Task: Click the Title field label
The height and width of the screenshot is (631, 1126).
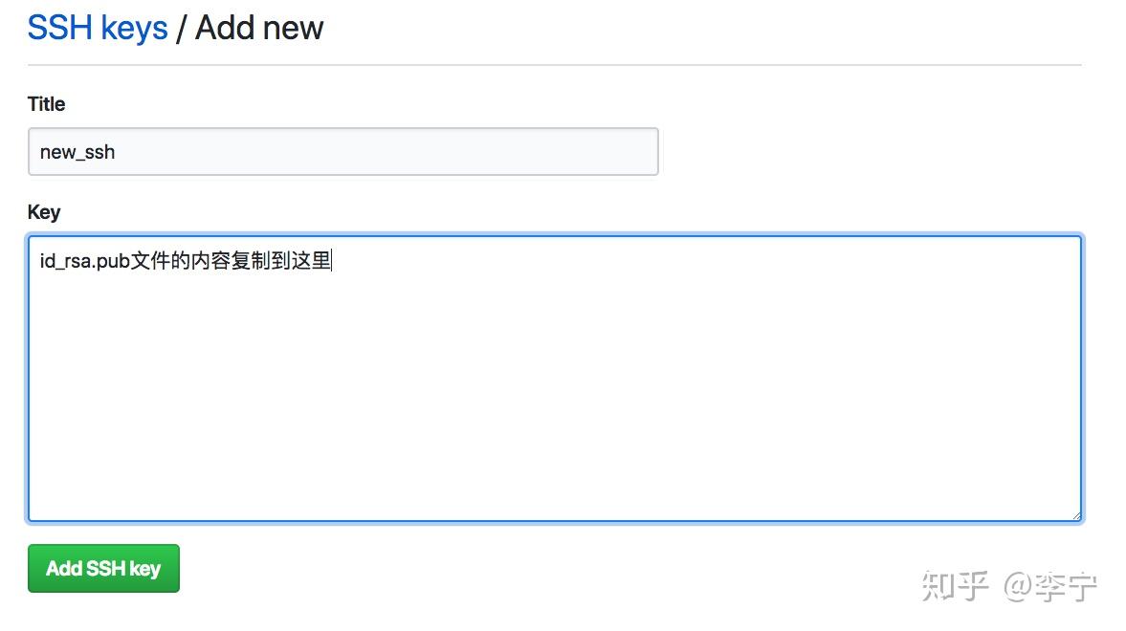Action: tap(47, 104)
